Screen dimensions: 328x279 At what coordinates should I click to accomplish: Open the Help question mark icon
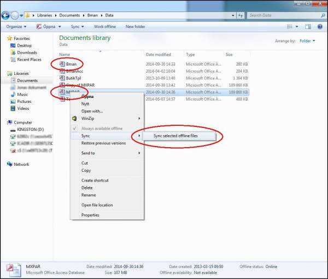(320, 26)
